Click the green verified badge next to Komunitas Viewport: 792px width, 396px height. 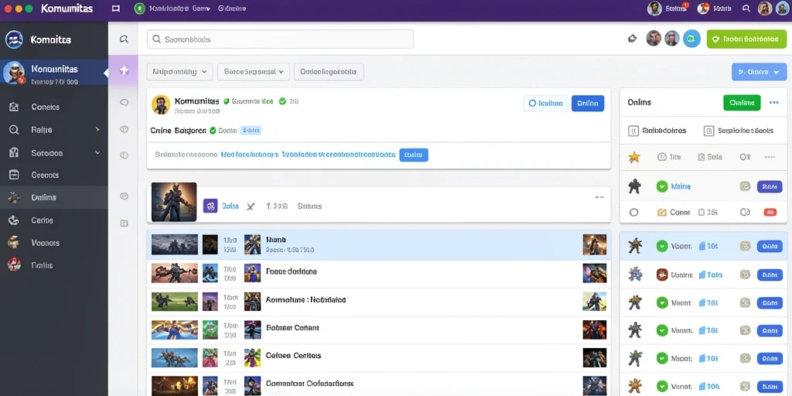pyautogui.click(x=227, y=101)
